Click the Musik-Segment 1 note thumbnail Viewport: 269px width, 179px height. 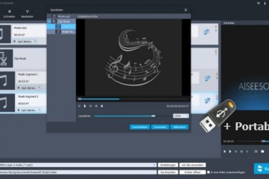point(7,81)
